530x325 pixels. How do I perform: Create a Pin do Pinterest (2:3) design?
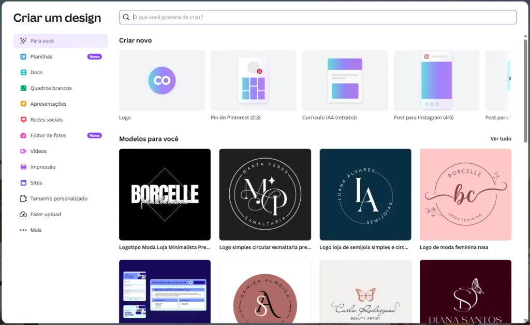click(x=254, y=80)
